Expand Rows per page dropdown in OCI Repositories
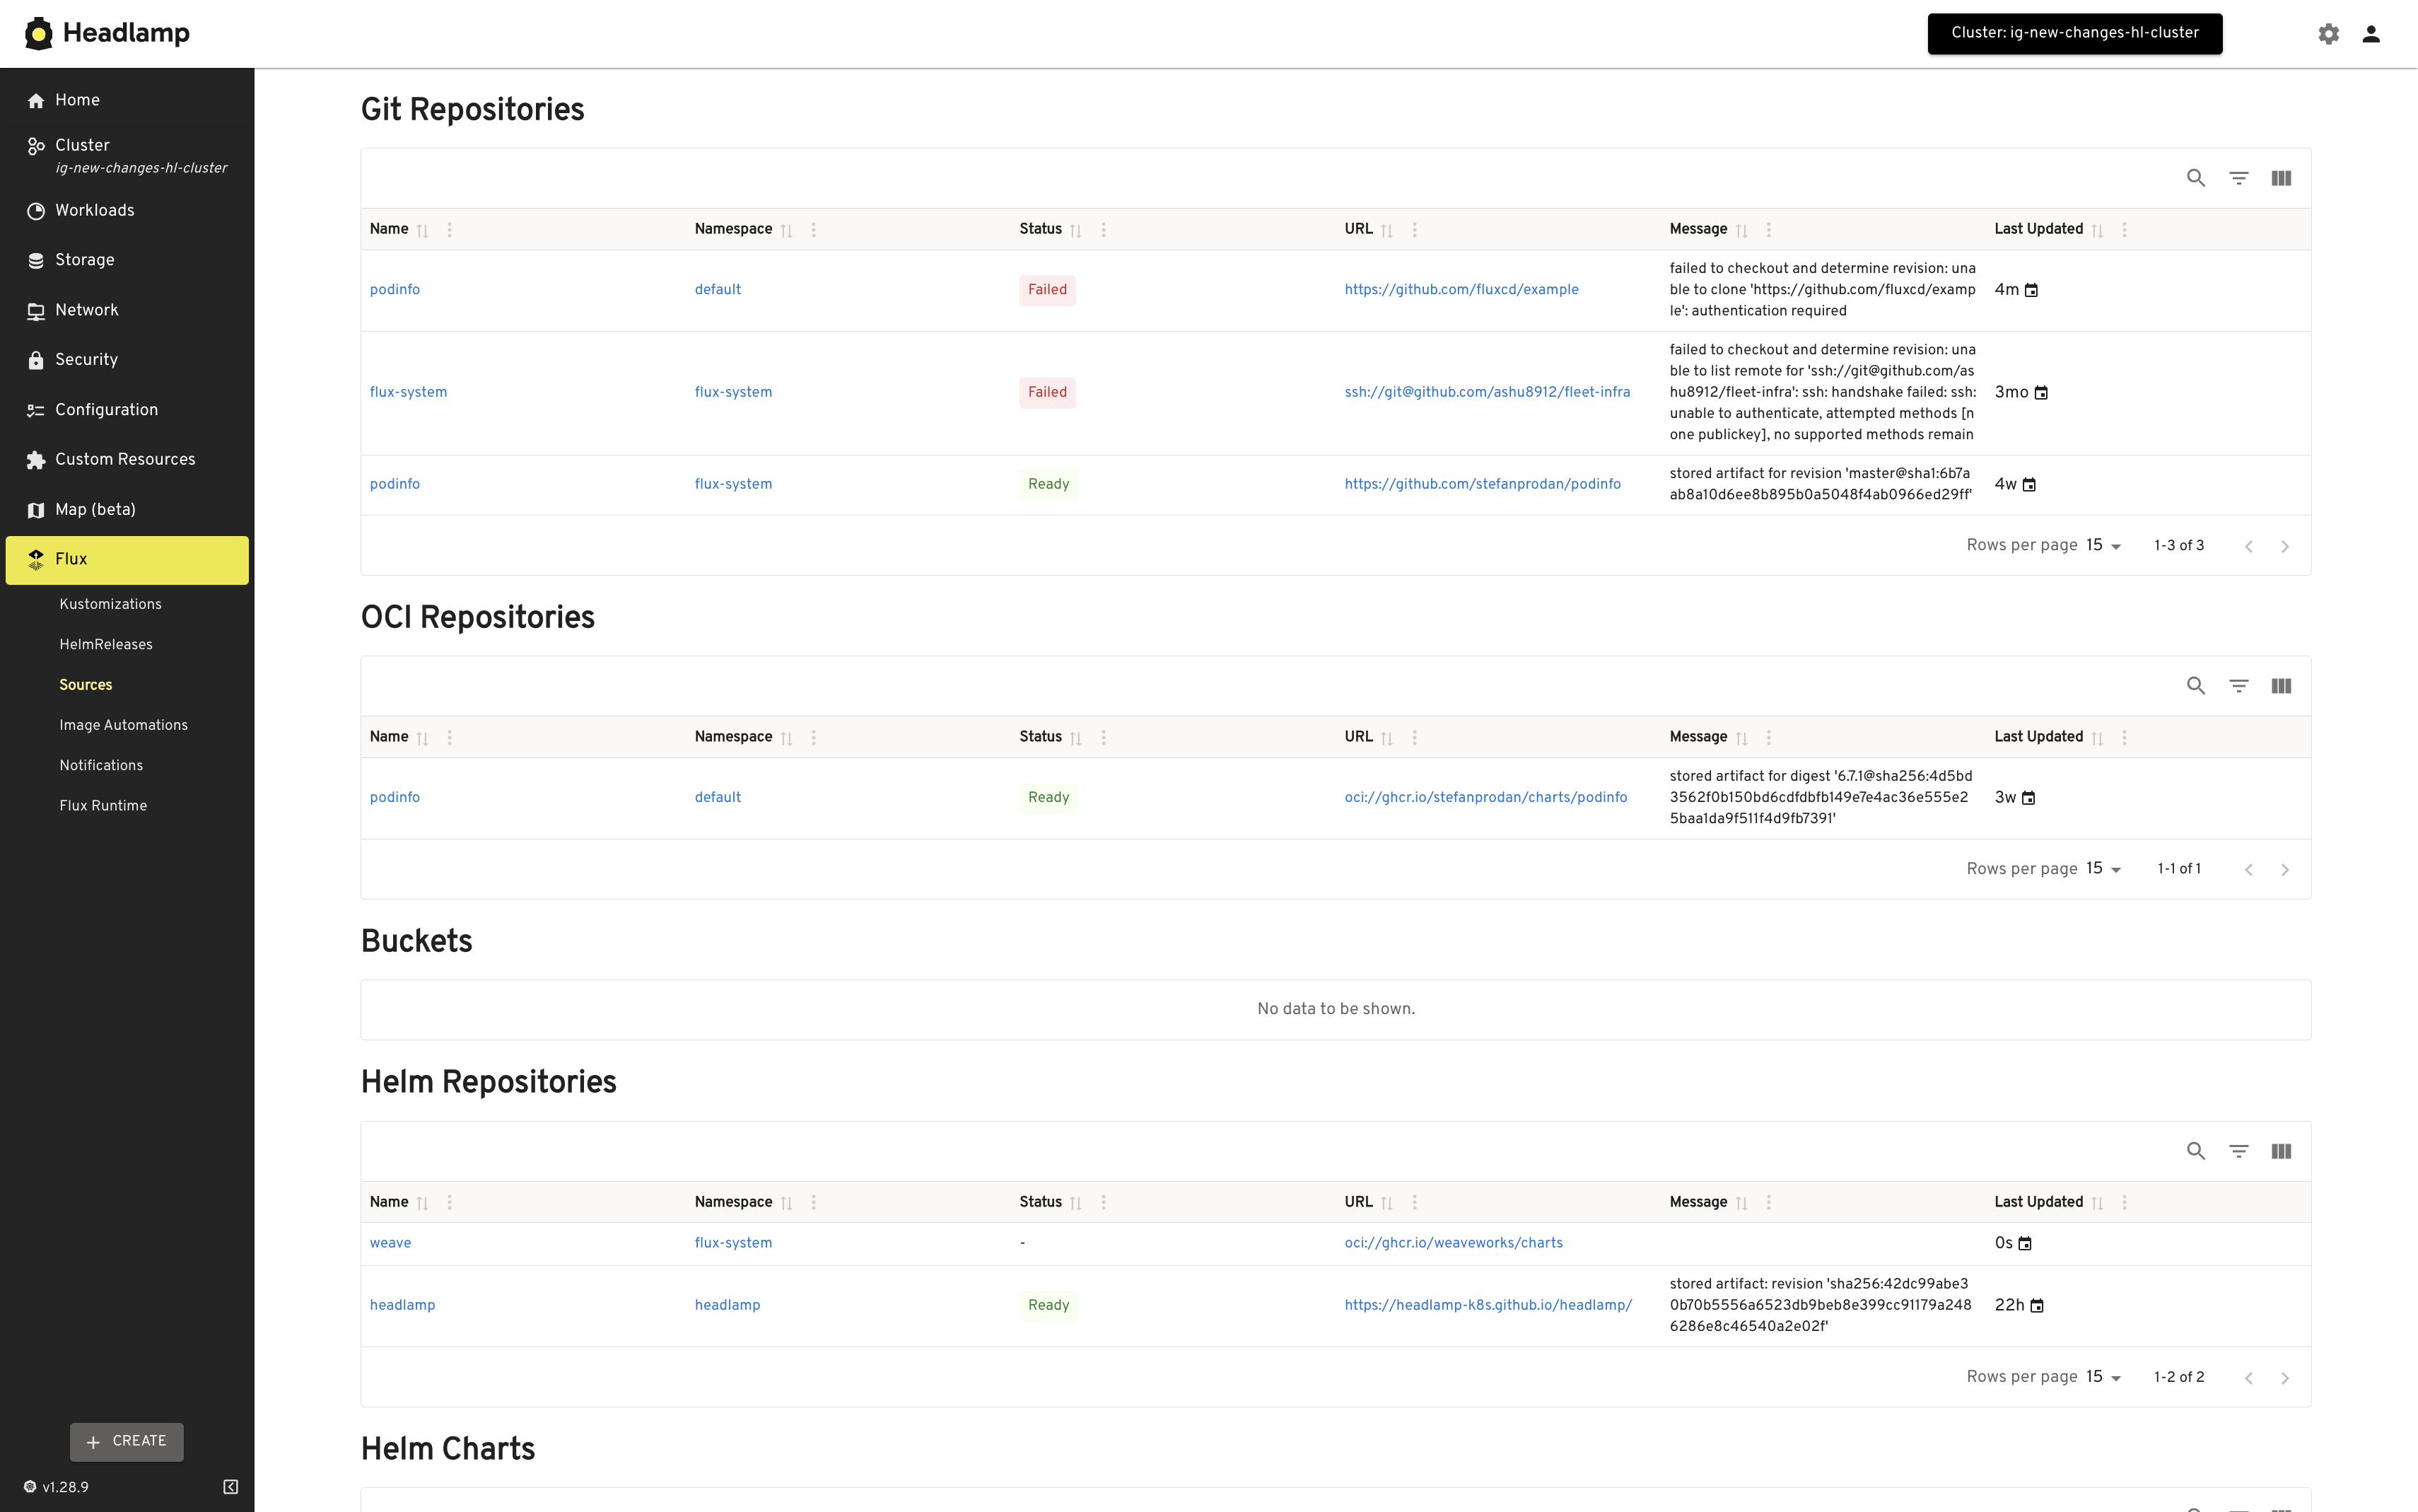Image resolution: width=2418 pixels, height=1512 pixels. 2103,869
